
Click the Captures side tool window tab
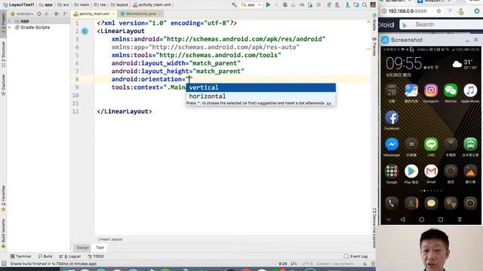pos(3,85)
